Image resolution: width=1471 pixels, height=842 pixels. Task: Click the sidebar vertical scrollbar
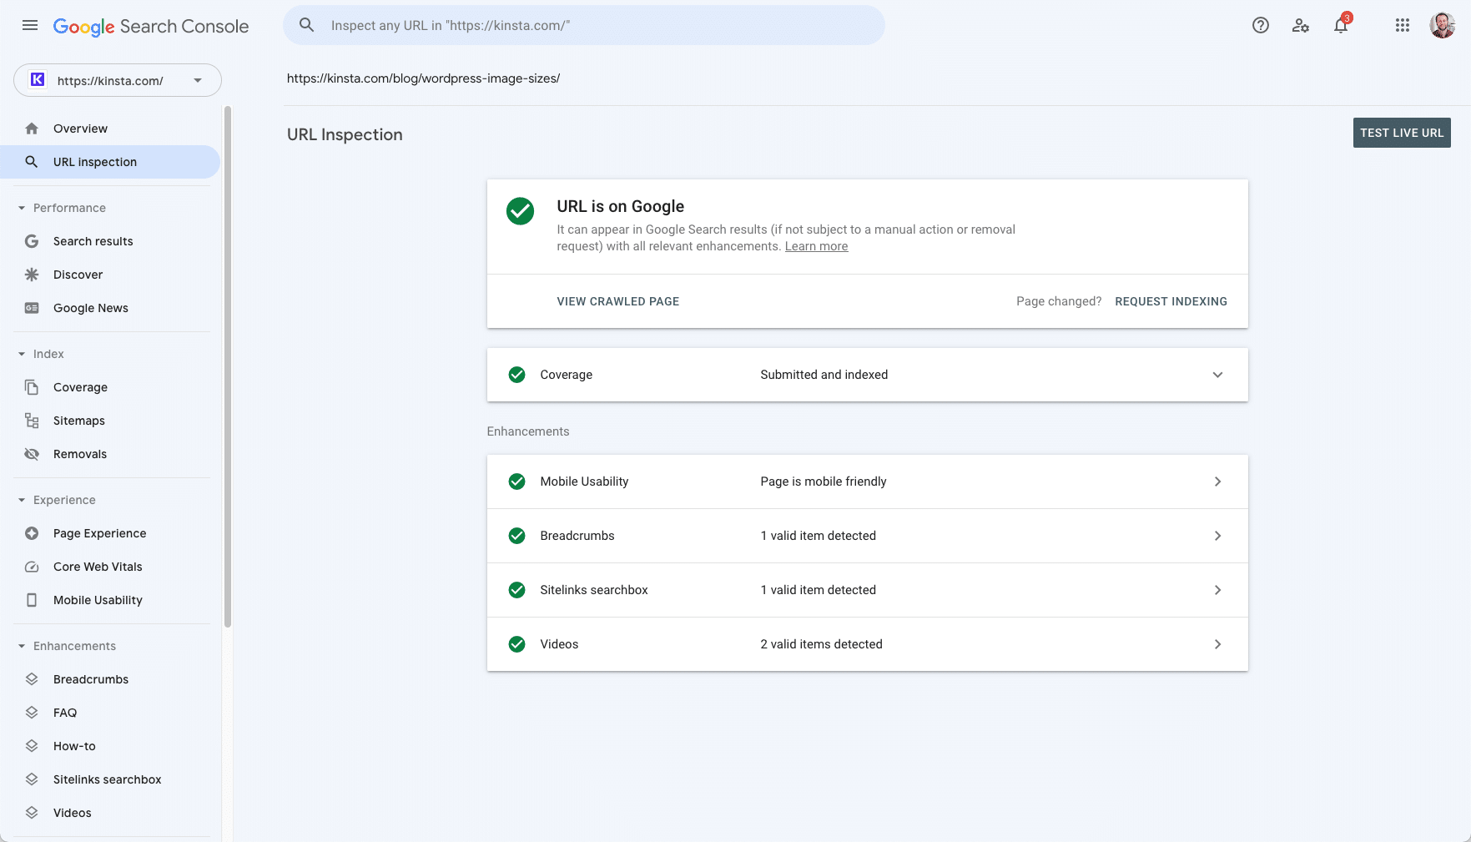tap(228, 367)
